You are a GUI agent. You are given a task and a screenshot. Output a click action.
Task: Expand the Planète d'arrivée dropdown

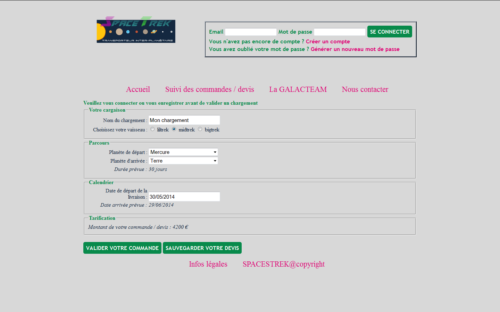183,161
